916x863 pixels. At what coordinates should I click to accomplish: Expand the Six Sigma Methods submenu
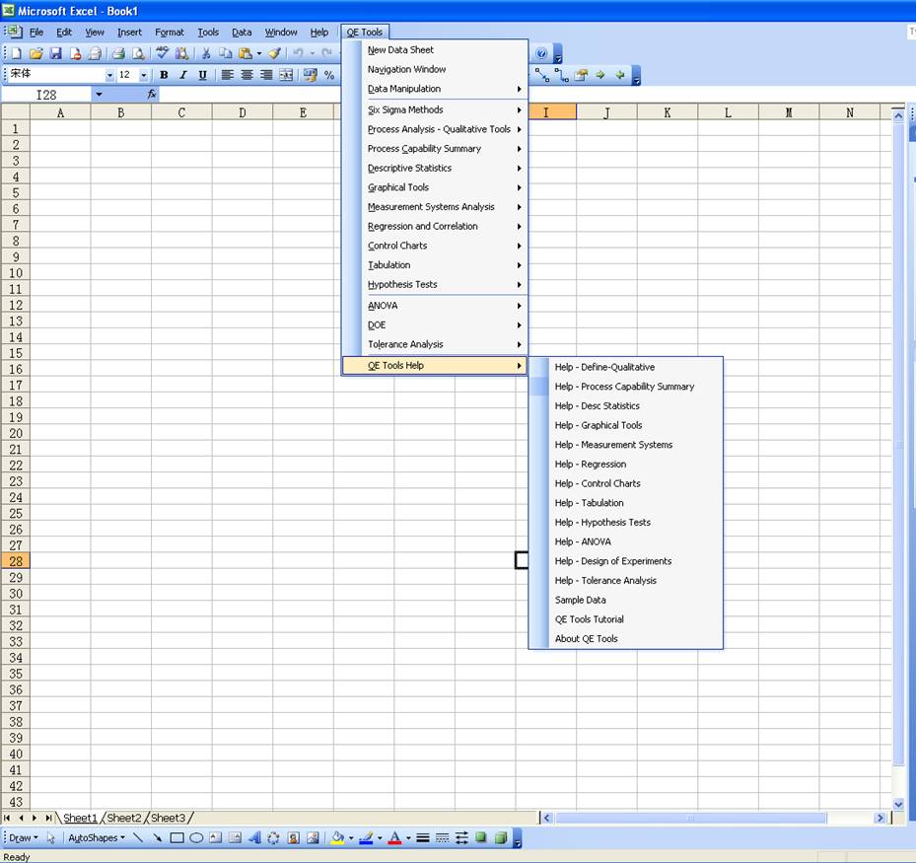point(444,109)
